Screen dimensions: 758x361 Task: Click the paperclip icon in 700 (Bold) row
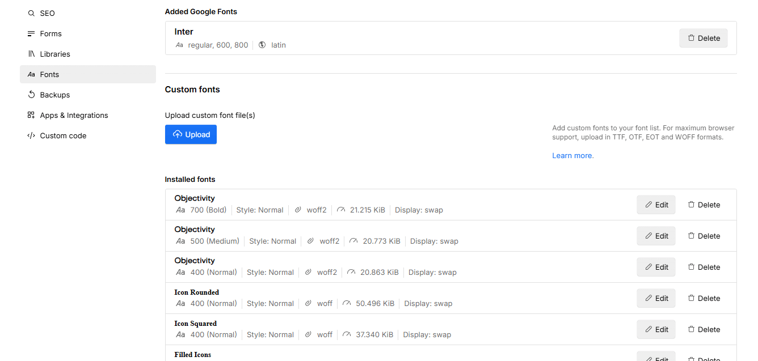(x=298, y=210)
